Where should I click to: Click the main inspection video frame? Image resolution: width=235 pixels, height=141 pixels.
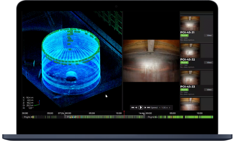[x=151, y=61]
